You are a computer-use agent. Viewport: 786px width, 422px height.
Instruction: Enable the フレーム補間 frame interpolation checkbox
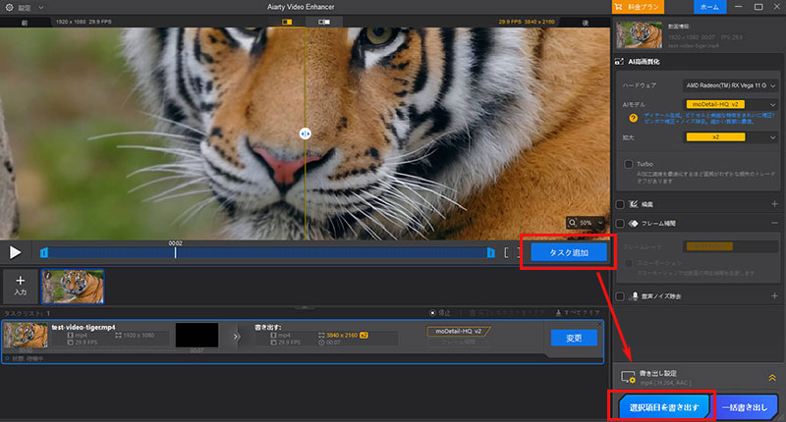click(x=620, y=223)
